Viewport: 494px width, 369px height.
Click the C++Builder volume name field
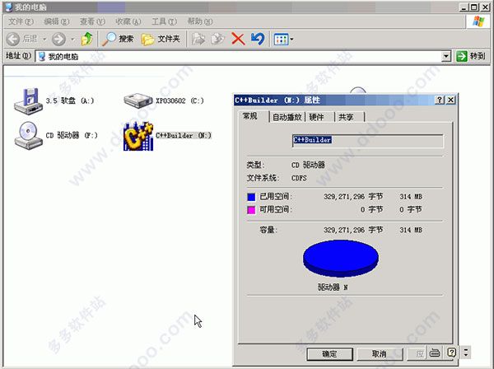368,141
